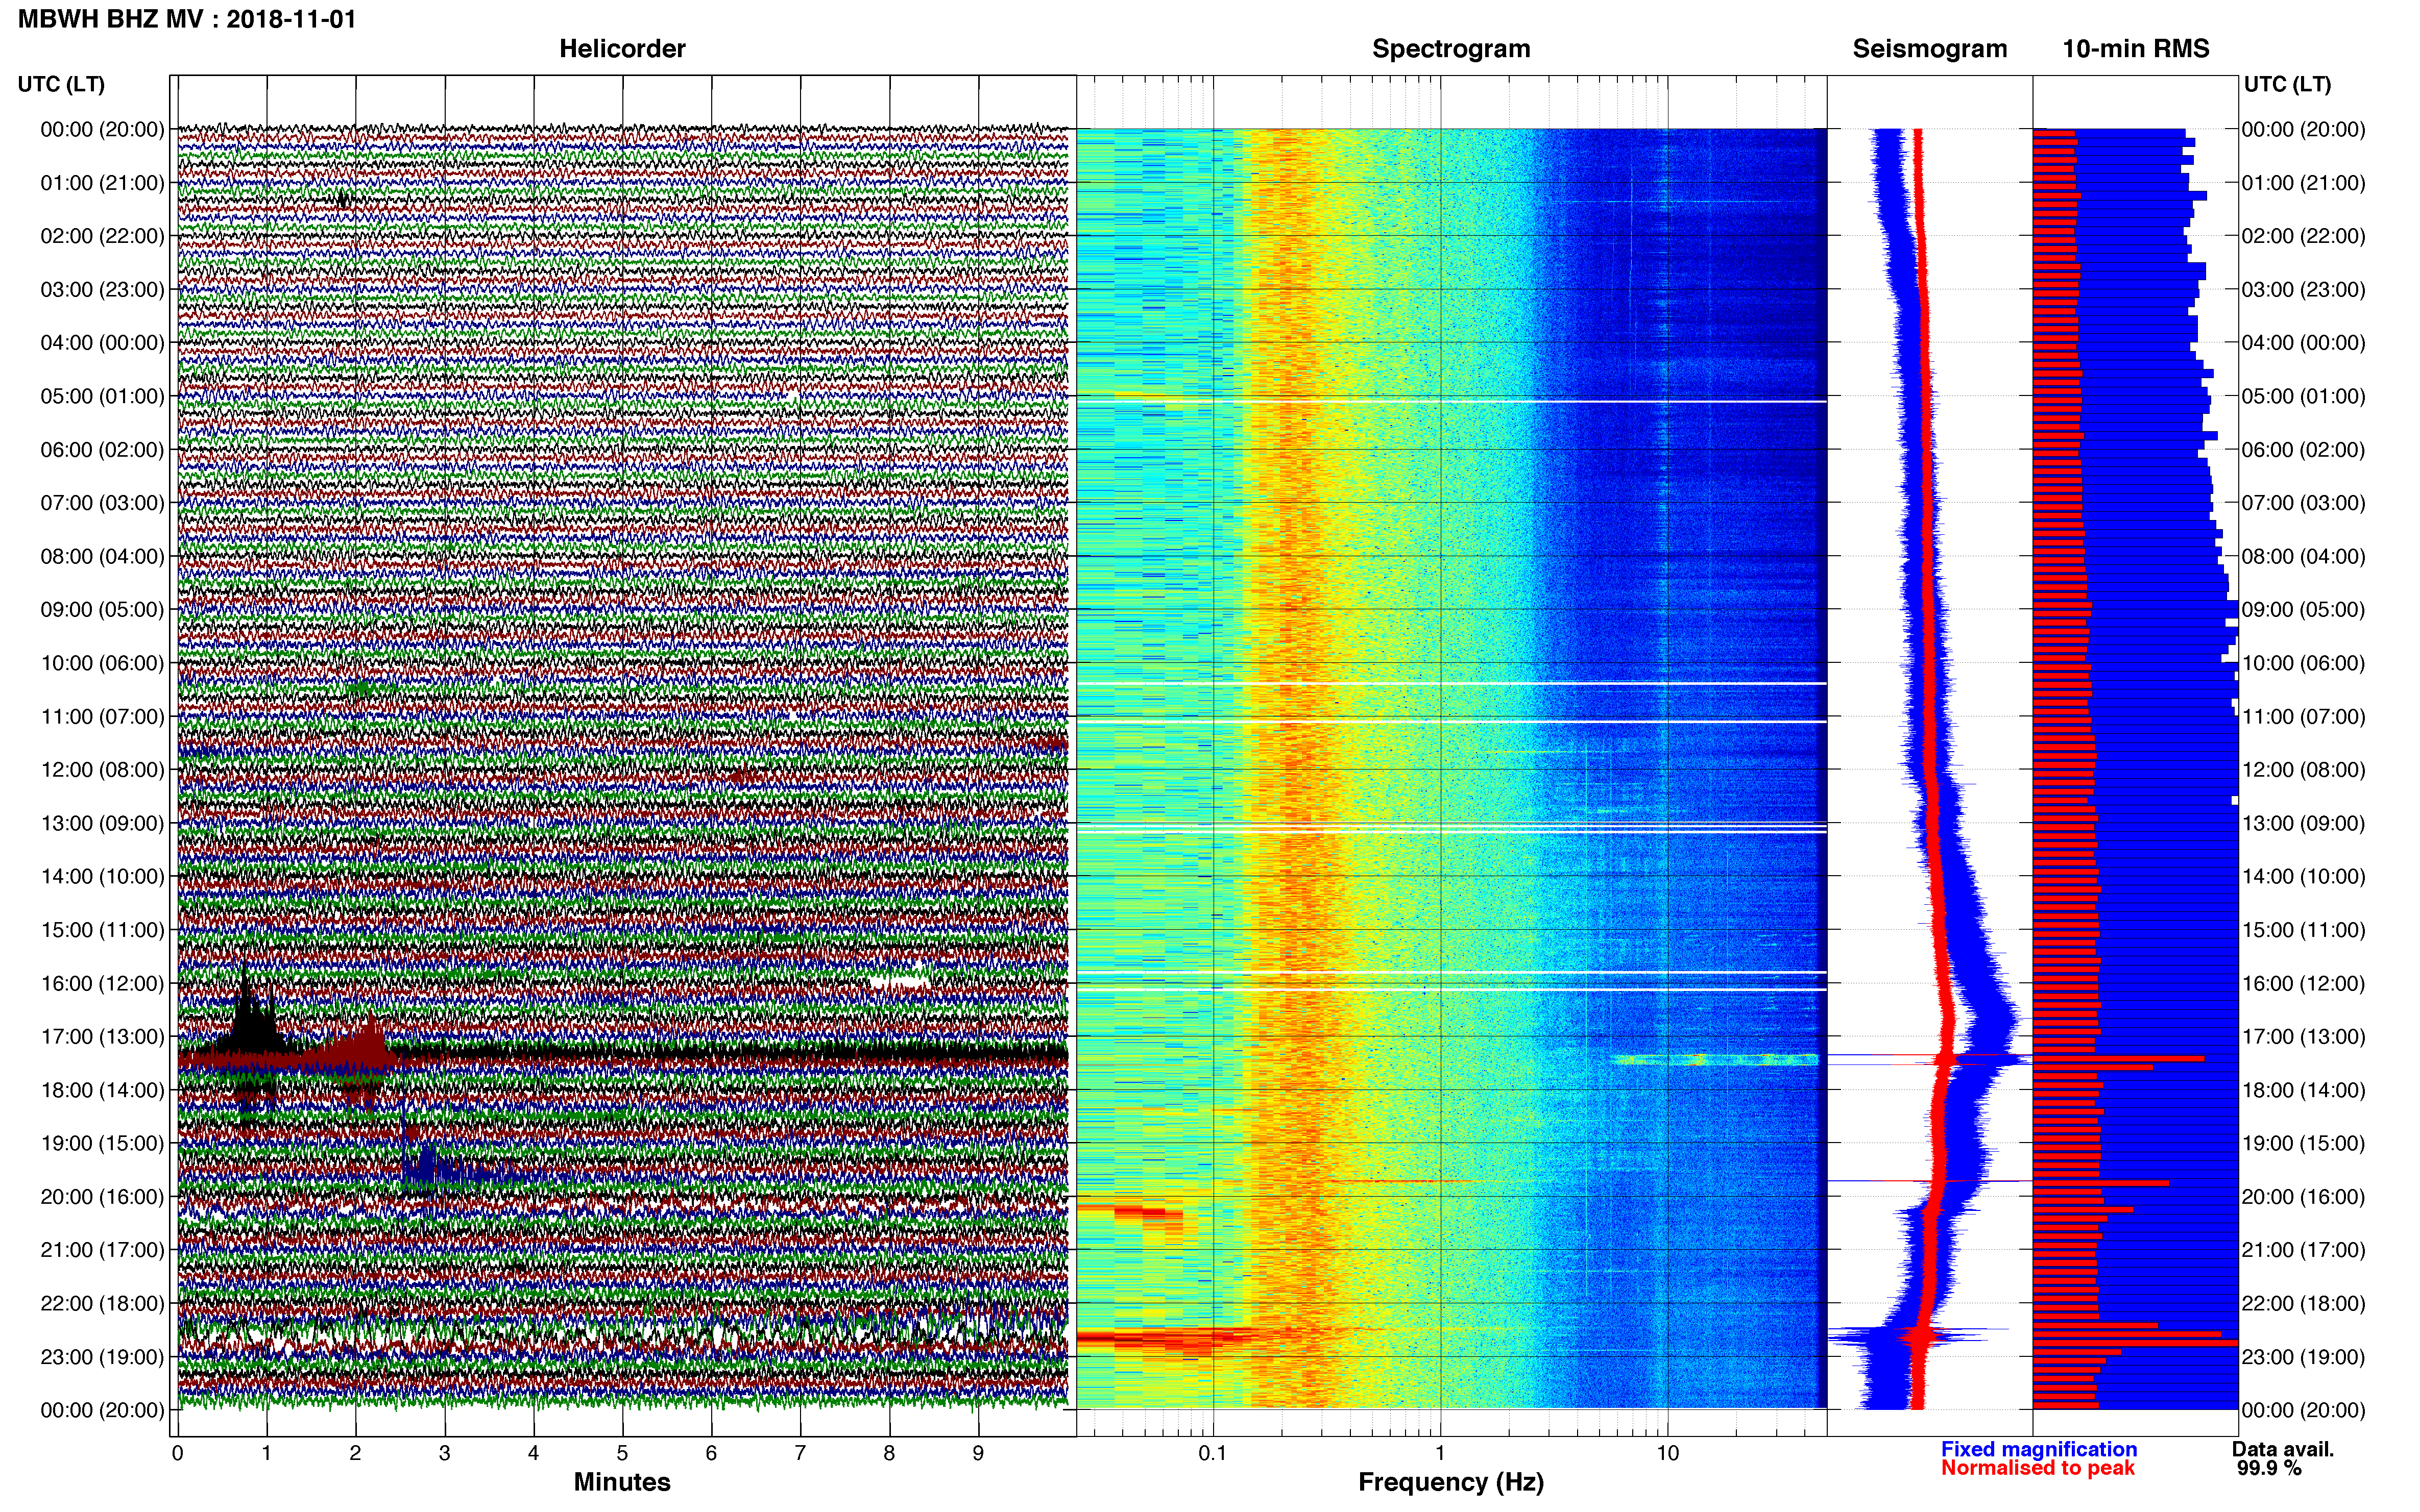The image size is (2420, 1512).
Task: Click the left axis label '21:00 (17:00)'
Action: [x=102, y=1250]
